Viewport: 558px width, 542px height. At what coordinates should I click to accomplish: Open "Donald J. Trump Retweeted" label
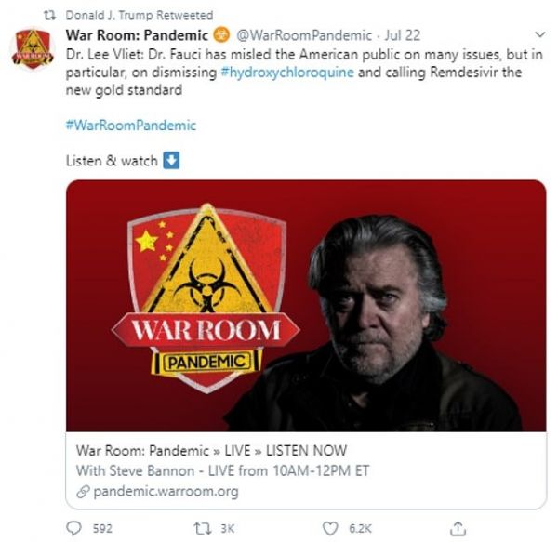tap(139, 16)
